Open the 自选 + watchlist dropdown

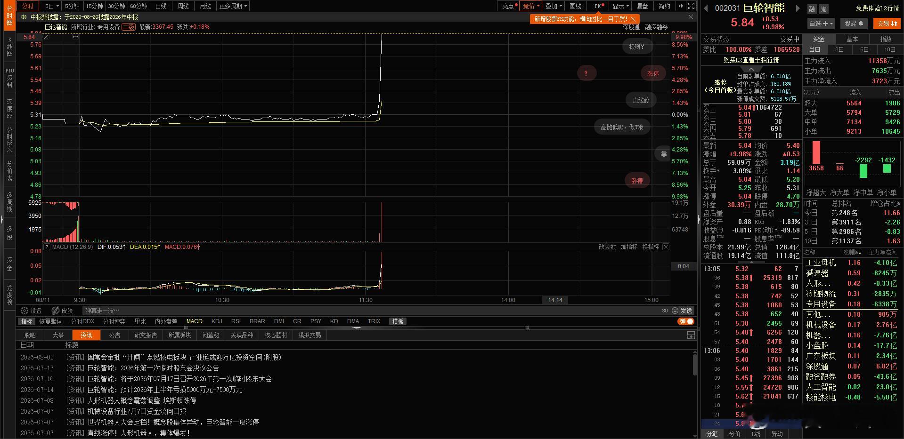(821, 24)
